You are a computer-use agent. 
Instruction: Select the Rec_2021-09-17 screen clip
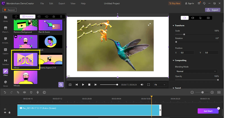(x=89, y=110)
